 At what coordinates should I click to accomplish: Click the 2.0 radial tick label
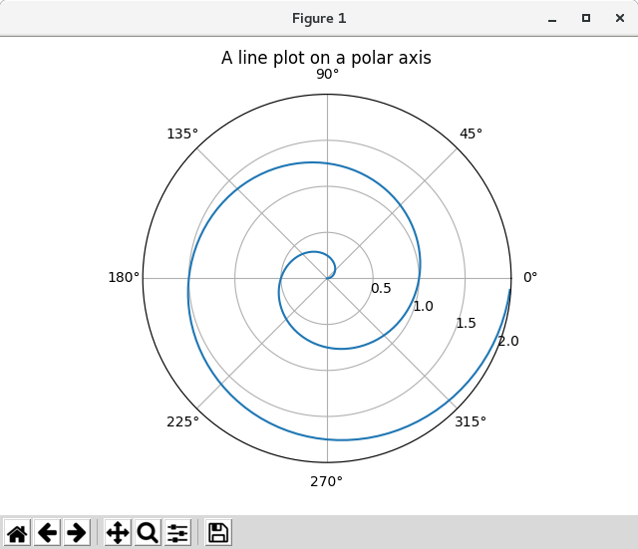[x=508, y=341]
